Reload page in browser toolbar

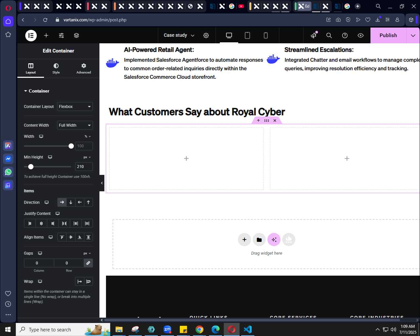tap(45, 20)
